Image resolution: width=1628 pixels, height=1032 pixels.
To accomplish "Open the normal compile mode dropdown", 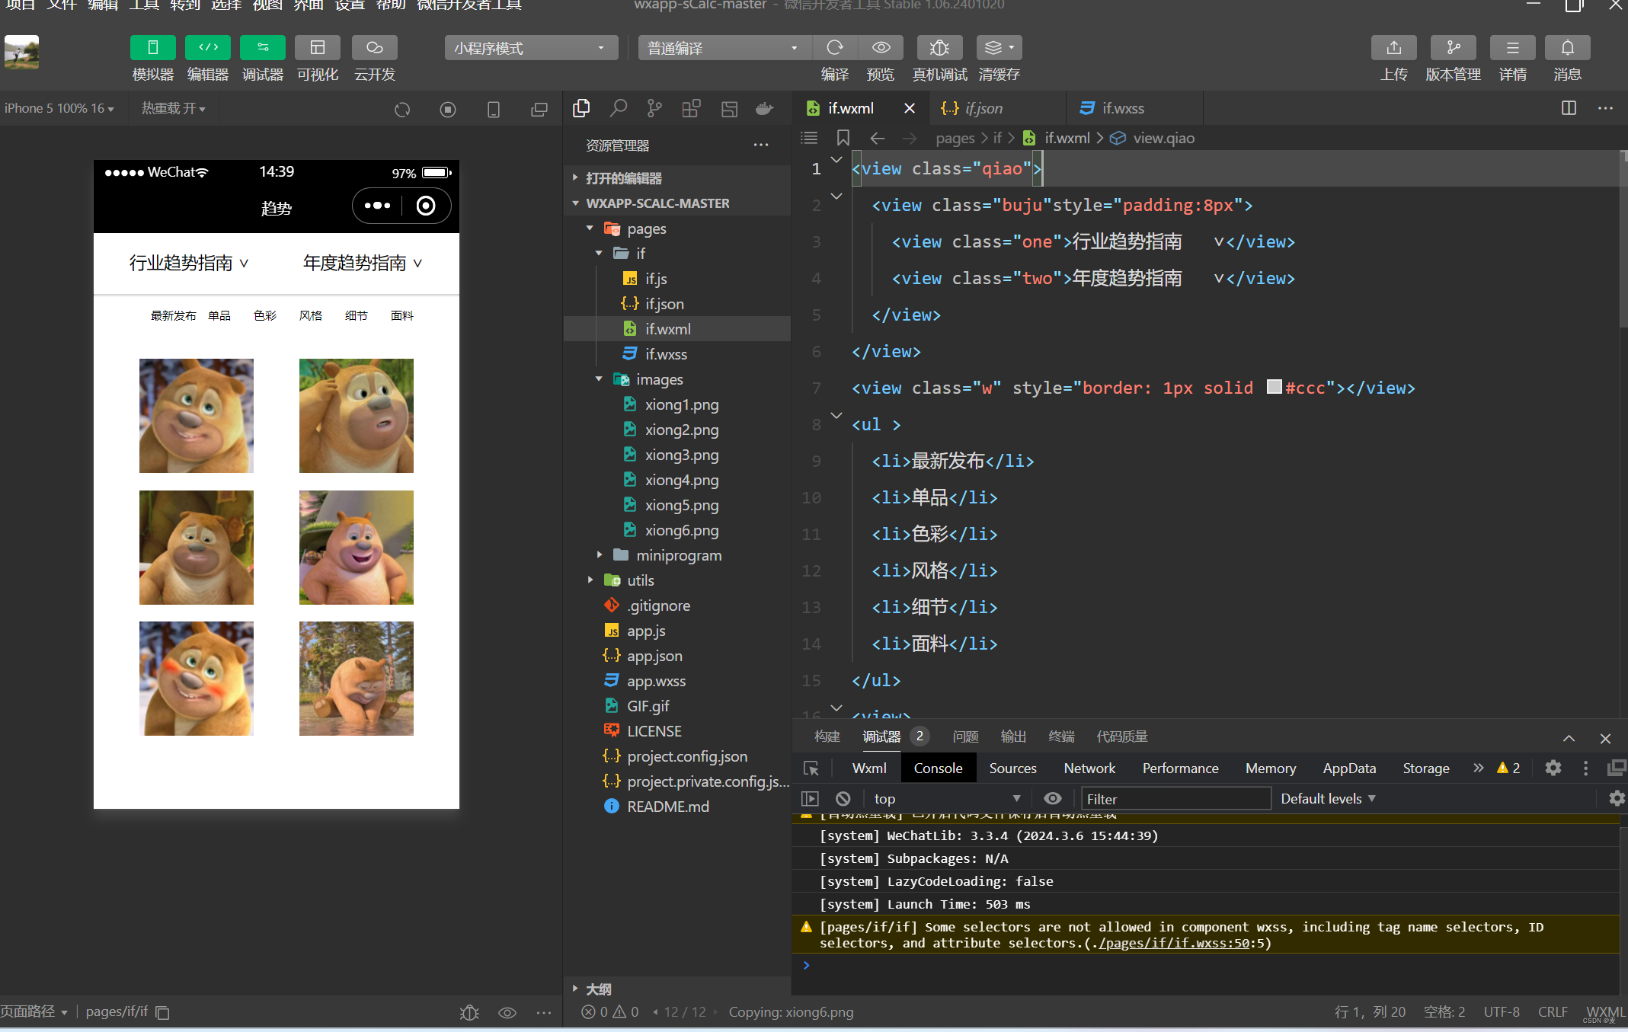I will point(724,48).
